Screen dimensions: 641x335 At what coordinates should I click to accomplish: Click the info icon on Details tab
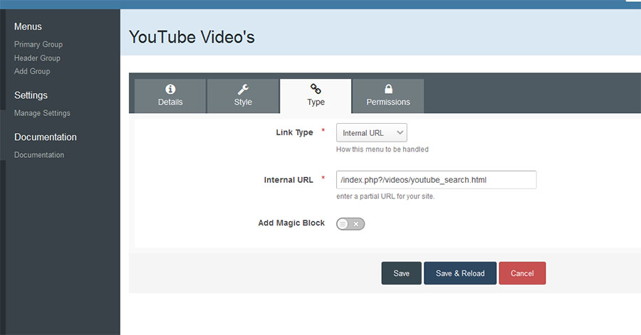(x=170, y=89)
